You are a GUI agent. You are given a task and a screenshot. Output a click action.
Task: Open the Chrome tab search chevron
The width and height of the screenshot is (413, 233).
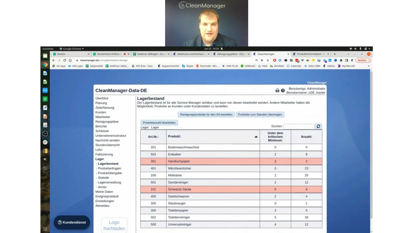pyautogui.click(x=349, y=54)
